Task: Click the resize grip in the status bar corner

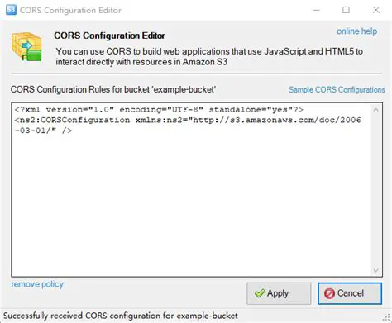Action: (x=387, y=318)
